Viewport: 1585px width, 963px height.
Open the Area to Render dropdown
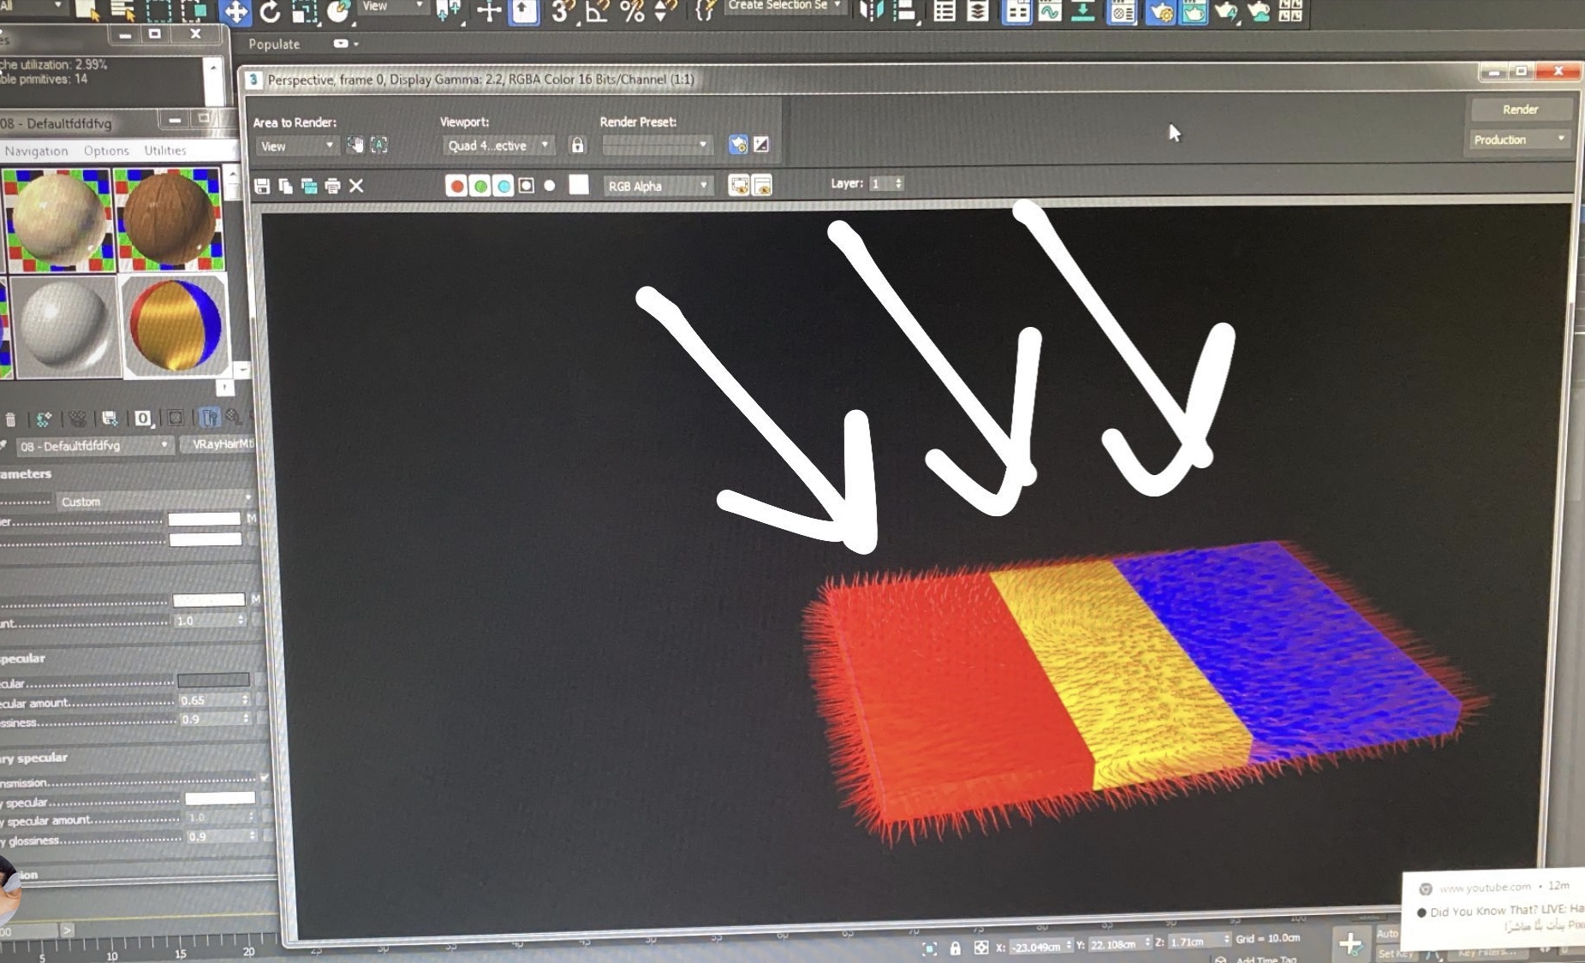click(296, 146)
